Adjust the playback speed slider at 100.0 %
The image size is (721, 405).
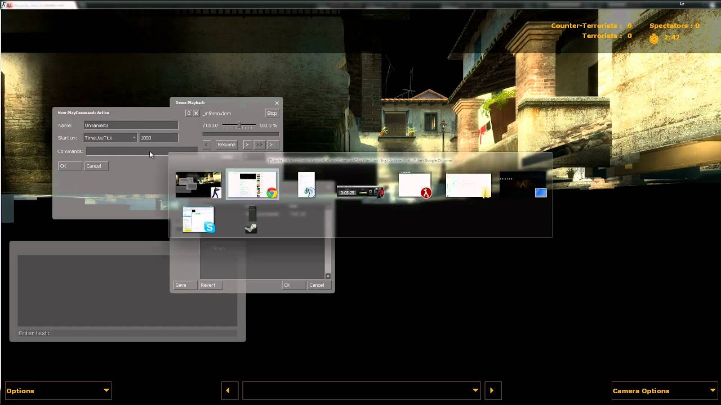(239, 125)
